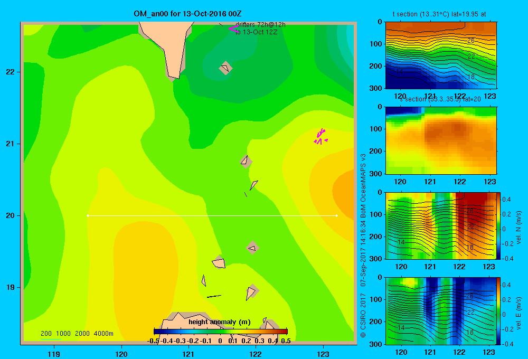Open the temperature section plot panel
This screenshot has height=359, width=528.
tap(441, 55)
